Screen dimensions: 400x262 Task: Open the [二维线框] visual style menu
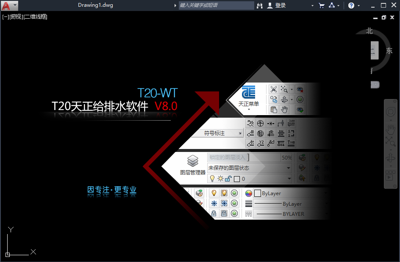tap(36, 17)
